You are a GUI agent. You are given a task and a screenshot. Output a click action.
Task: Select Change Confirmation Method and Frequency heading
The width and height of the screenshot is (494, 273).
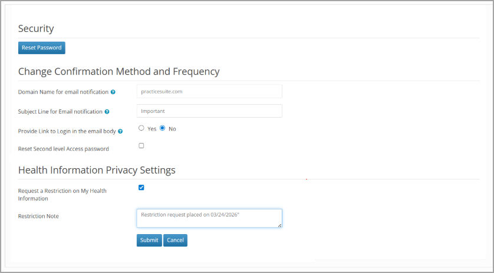pos(118,71)
